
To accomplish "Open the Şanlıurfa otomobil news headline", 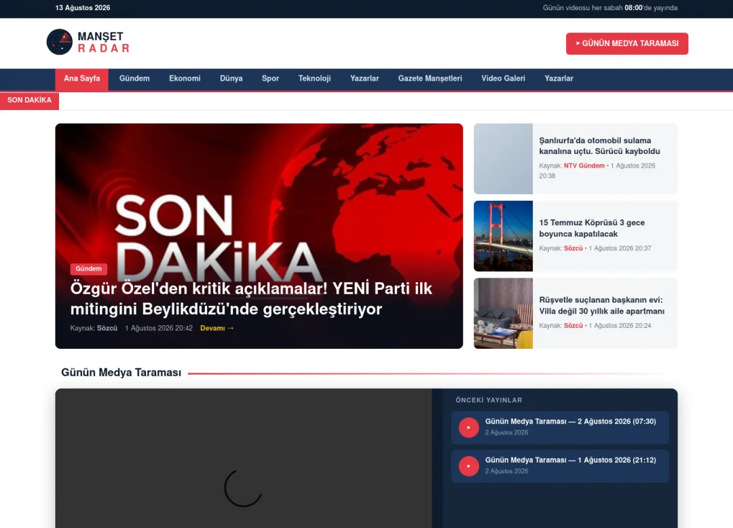I will [x=599, y=146].
